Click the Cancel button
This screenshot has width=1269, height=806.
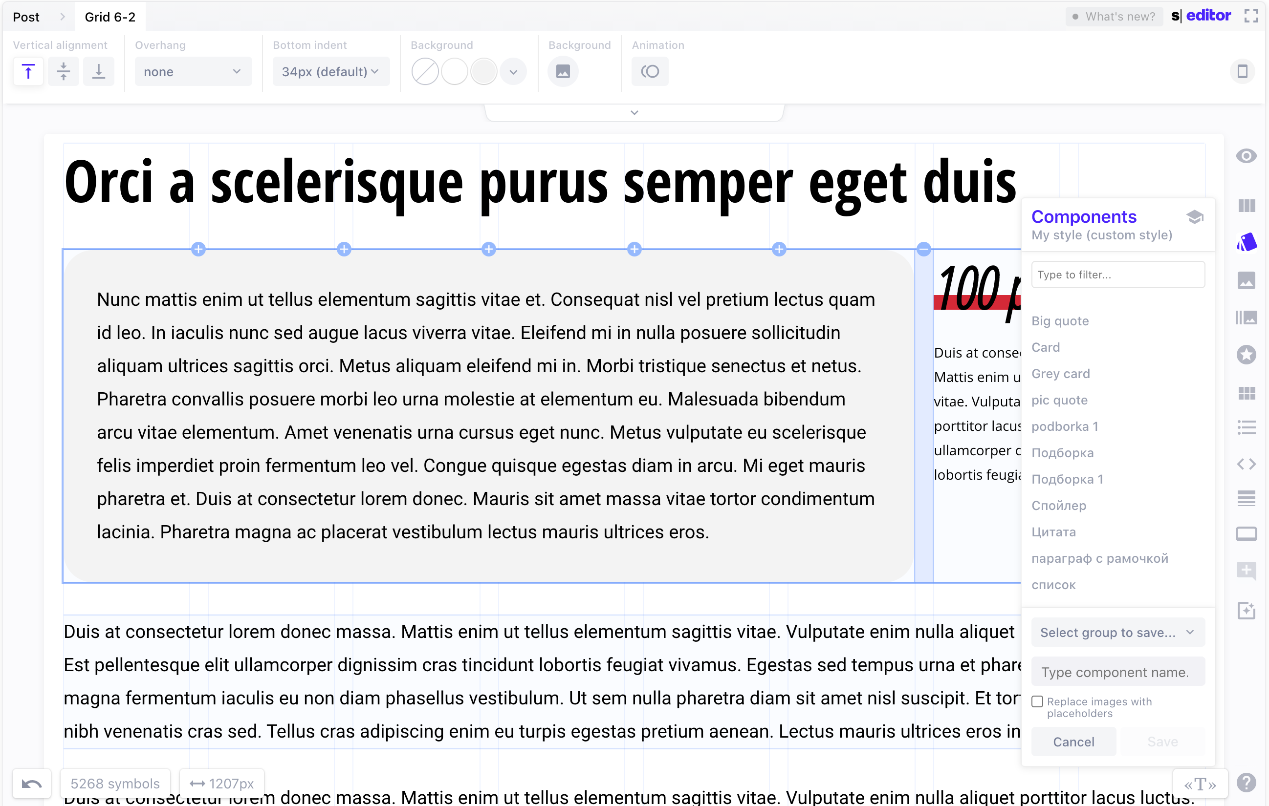[x=1073, y=742]
